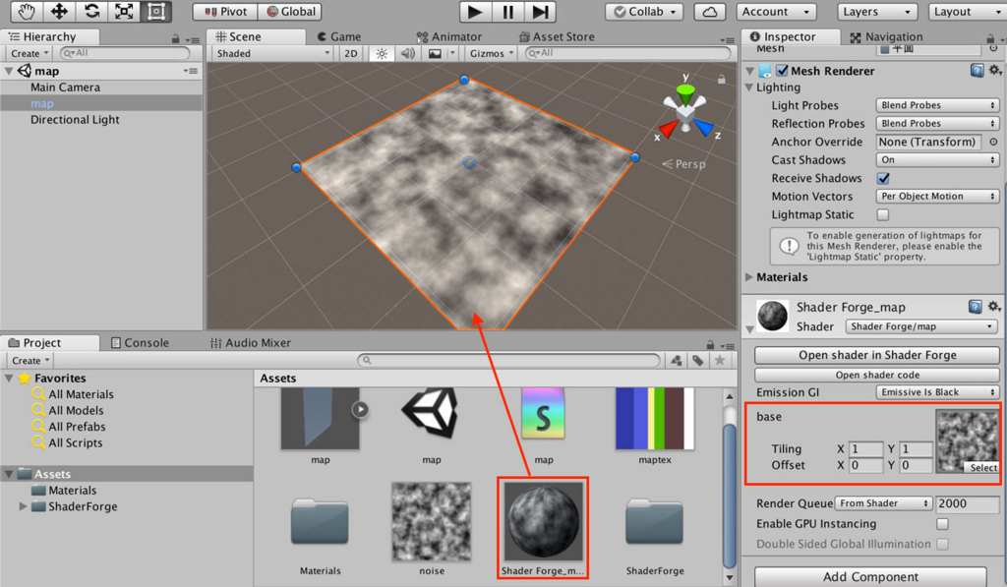Open the Layout dropdown

[968, 12]
